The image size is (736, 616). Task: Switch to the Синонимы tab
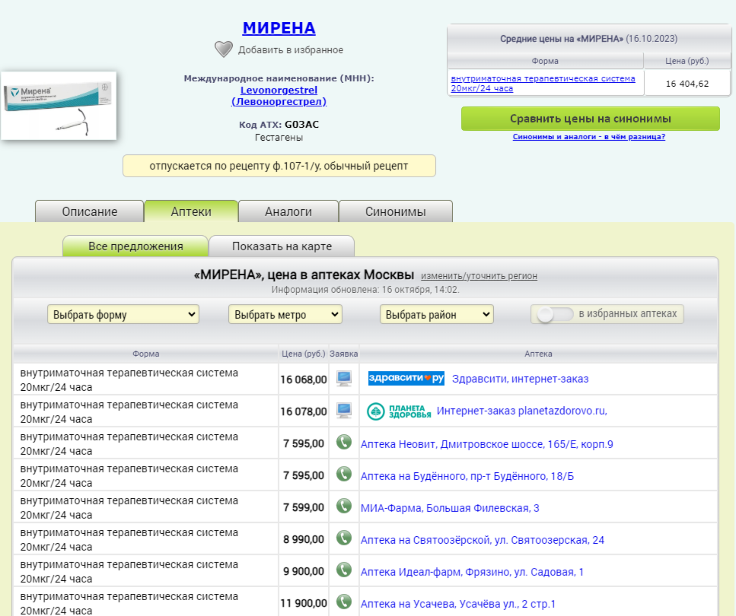pyautogui.click(x=396, y=211)
